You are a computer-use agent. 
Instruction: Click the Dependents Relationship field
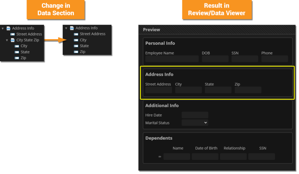233,157
